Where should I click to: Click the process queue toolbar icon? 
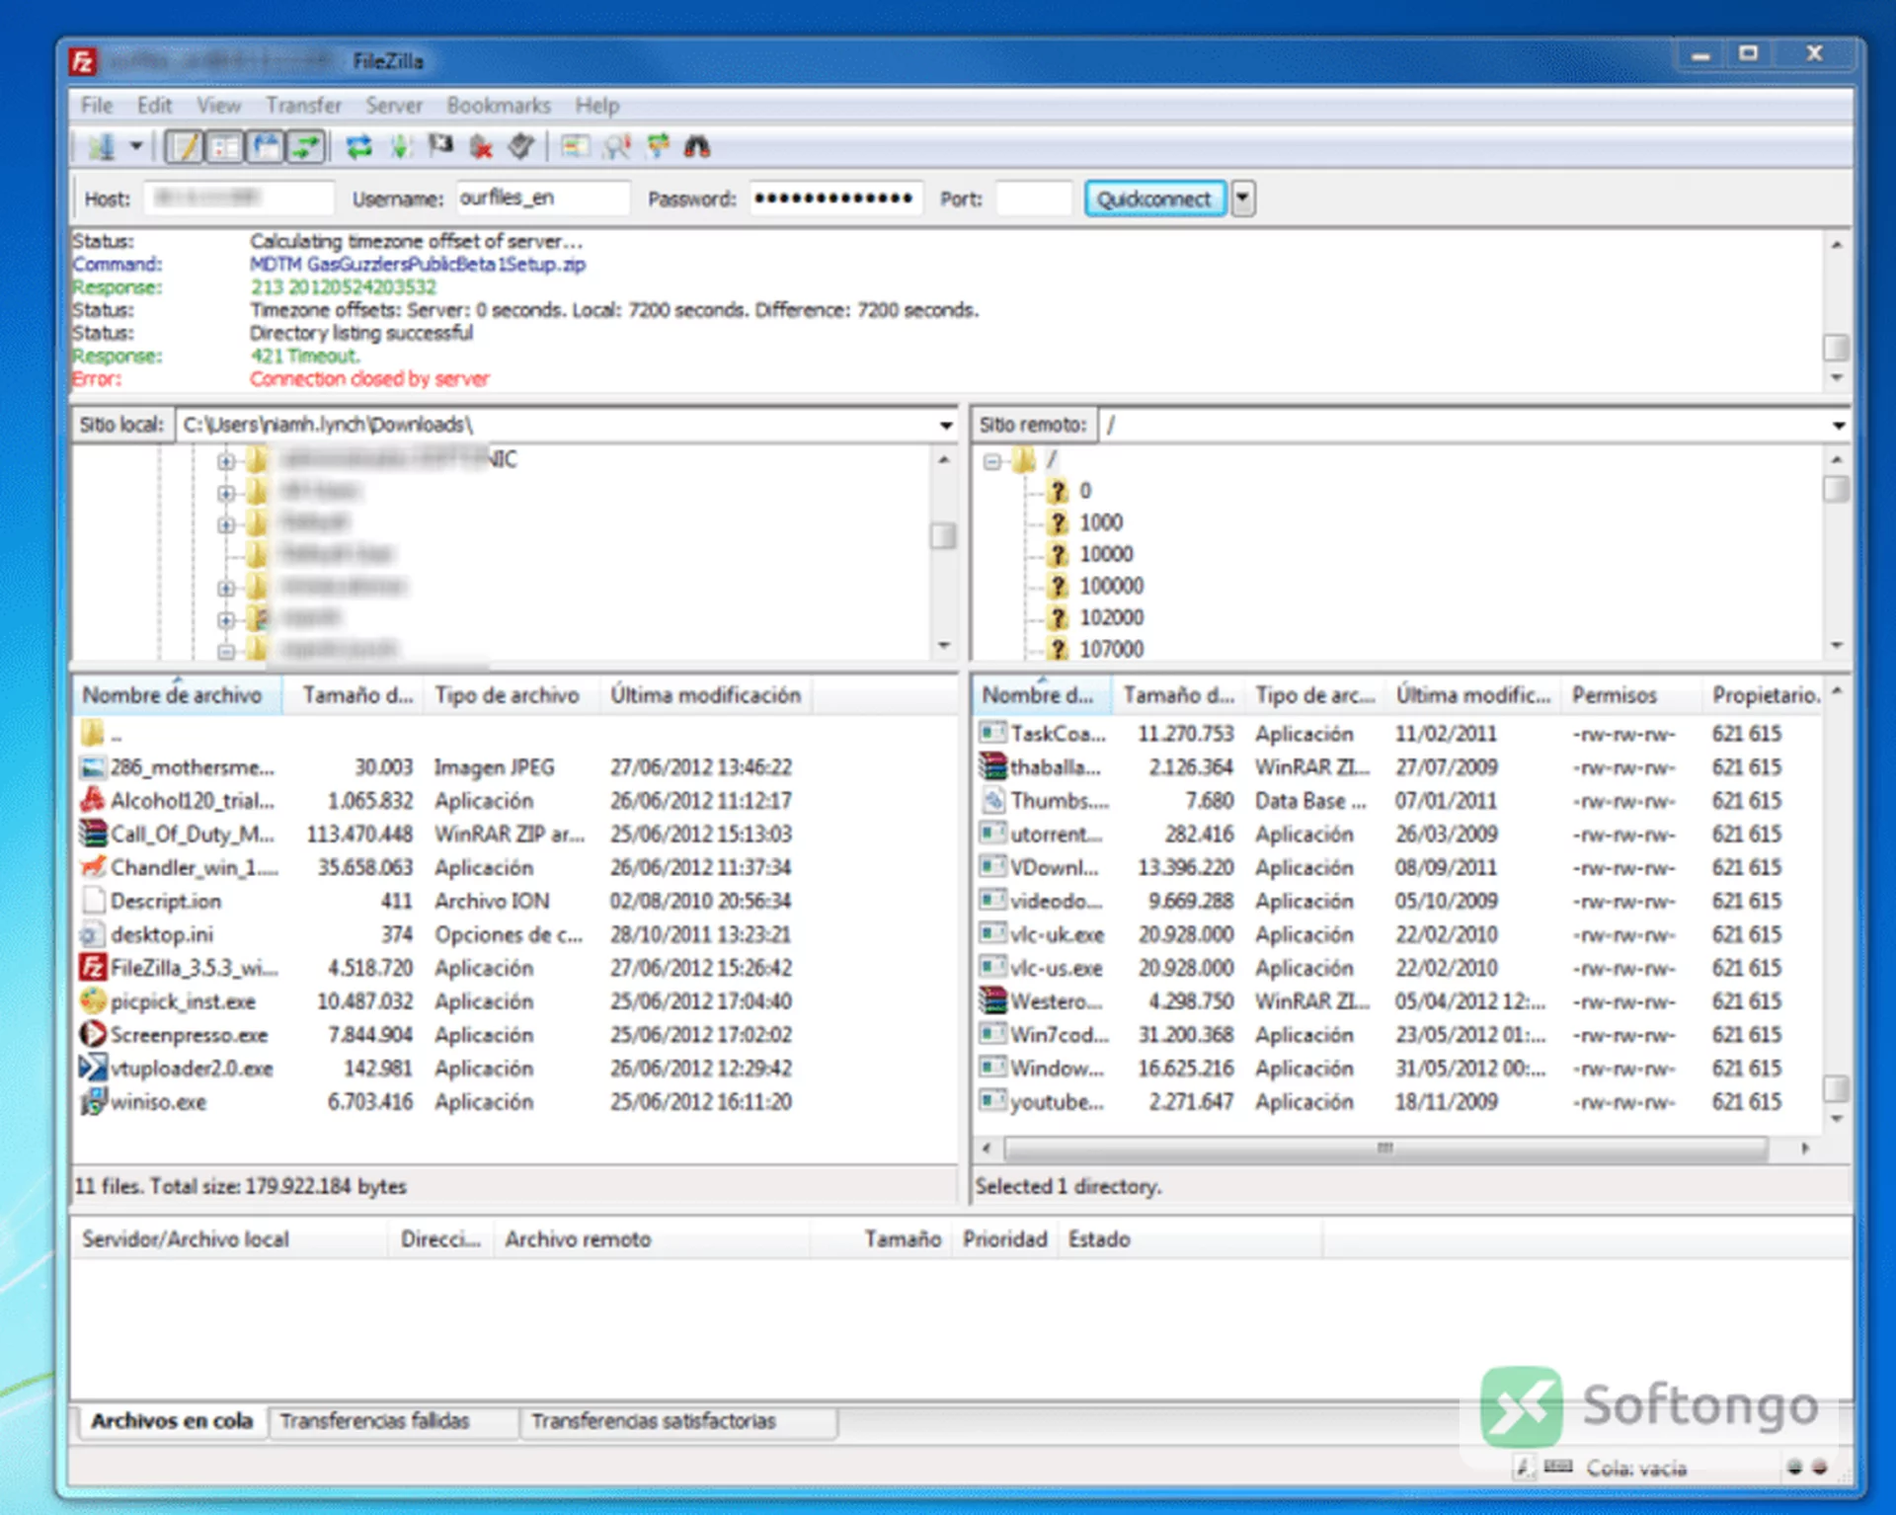400,147
